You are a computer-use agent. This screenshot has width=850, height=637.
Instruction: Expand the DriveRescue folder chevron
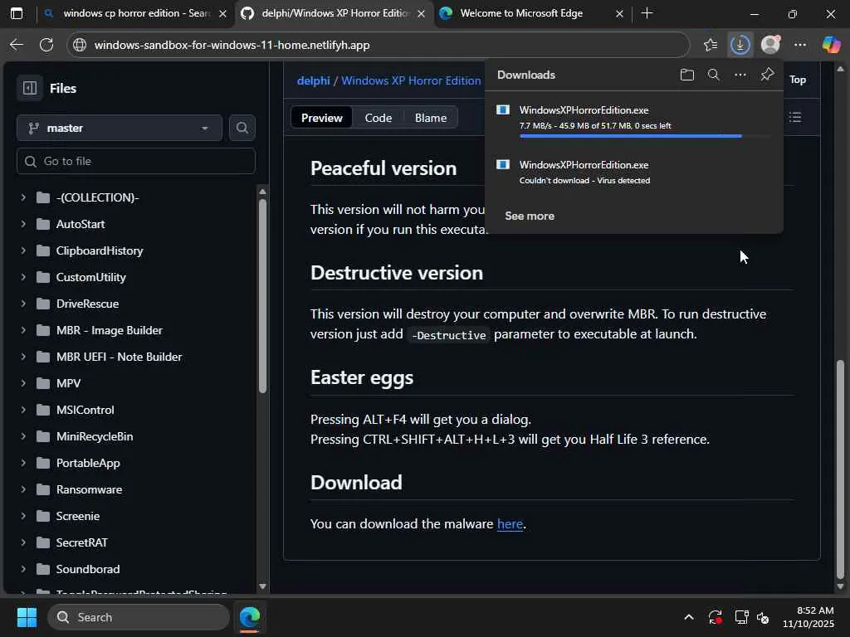coord(23,304)
